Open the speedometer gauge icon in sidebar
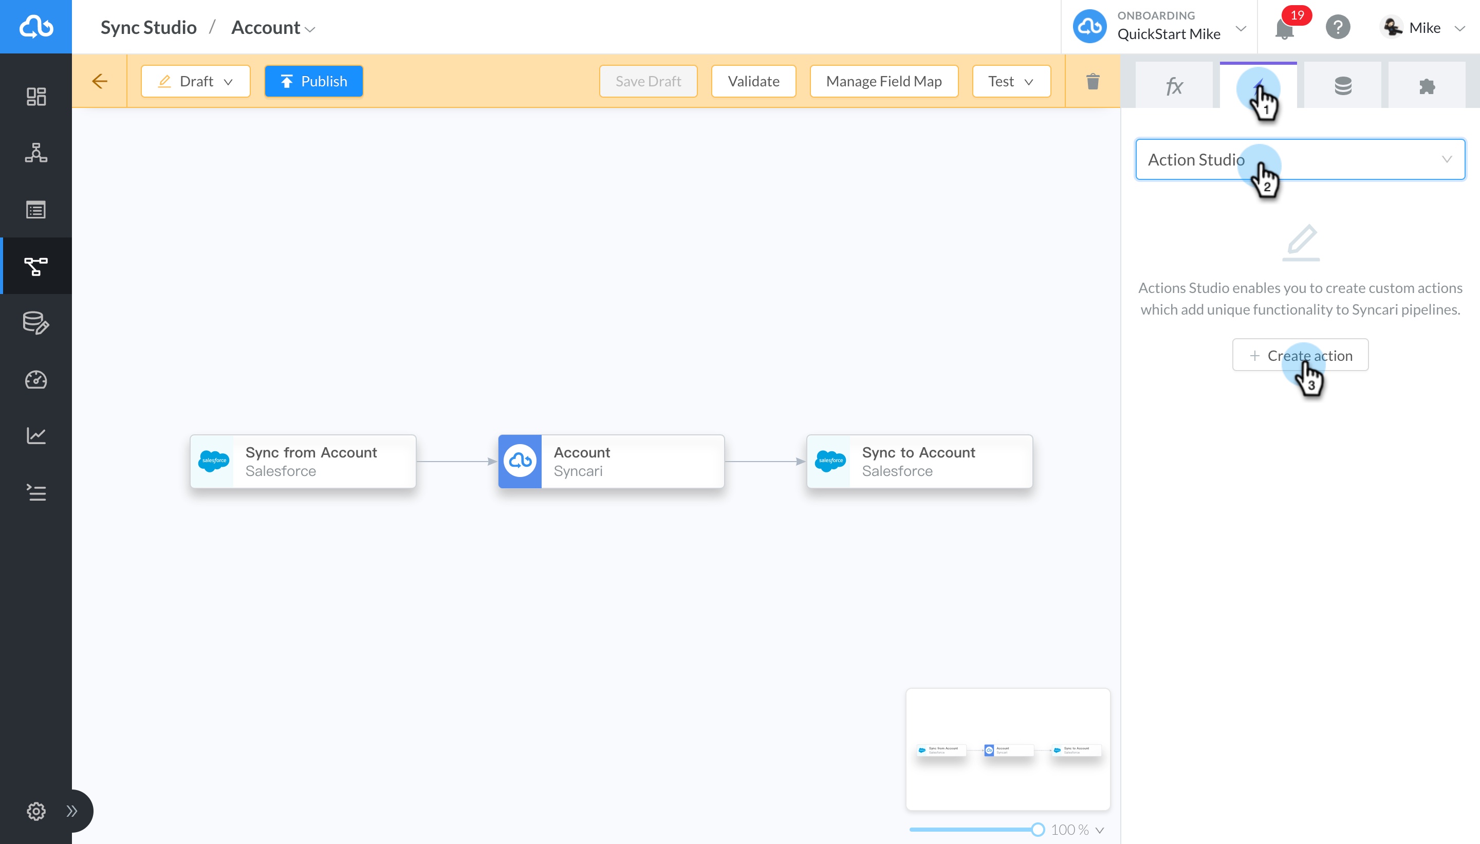Screen dimensions: 1480x844 36,380
